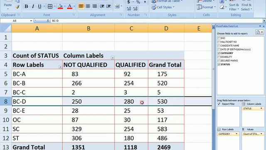Image resolution: width=266 pixels, height=150 pixels.
Task: Click Accounting dollar format icon
Action: click(x=129, y=2)
